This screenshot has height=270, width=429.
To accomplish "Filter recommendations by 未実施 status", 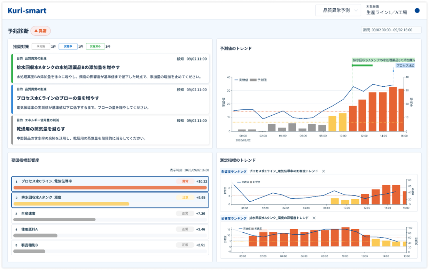I will (x=41, y=46).
